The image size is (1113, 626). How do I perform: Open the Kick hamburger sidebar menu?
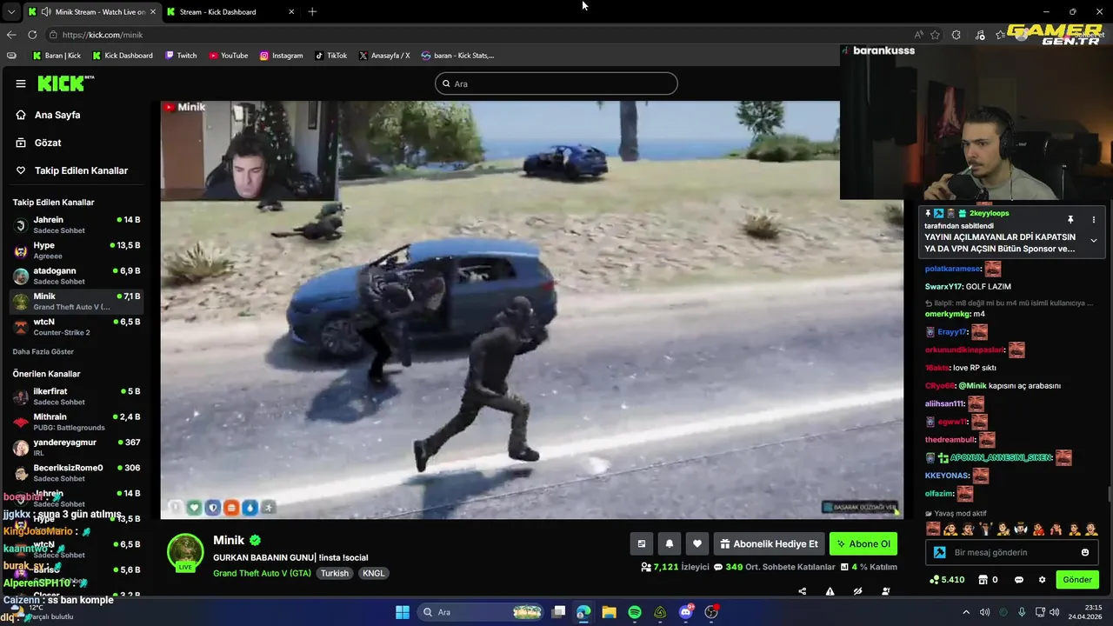click(x=21, y=83)
